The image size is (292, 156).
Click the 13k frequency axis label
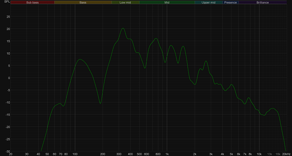point(270,154)
